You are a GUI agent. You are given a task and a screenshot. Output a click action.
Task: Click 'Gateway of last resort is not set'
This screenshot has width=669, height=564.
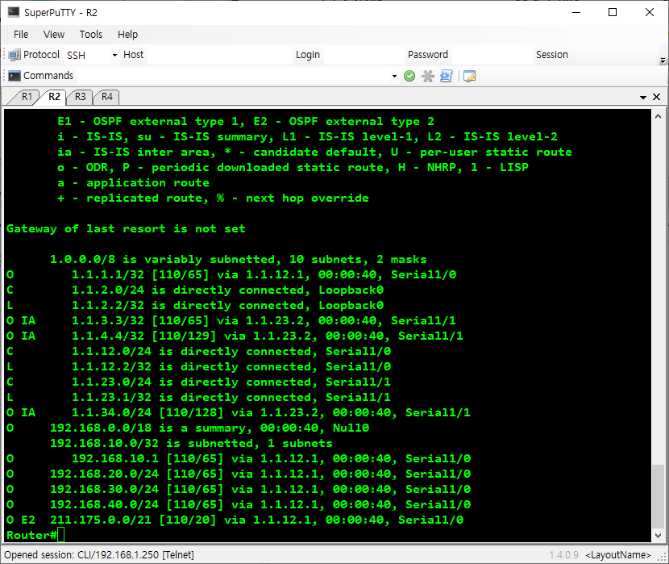pyautogui.click(x=126, y=229)
